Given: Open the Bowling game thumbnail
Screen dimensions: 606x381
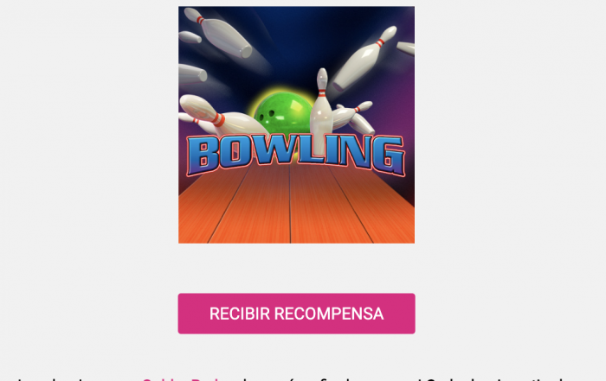Looking at the screenshot, I should [x=296, y=124].
